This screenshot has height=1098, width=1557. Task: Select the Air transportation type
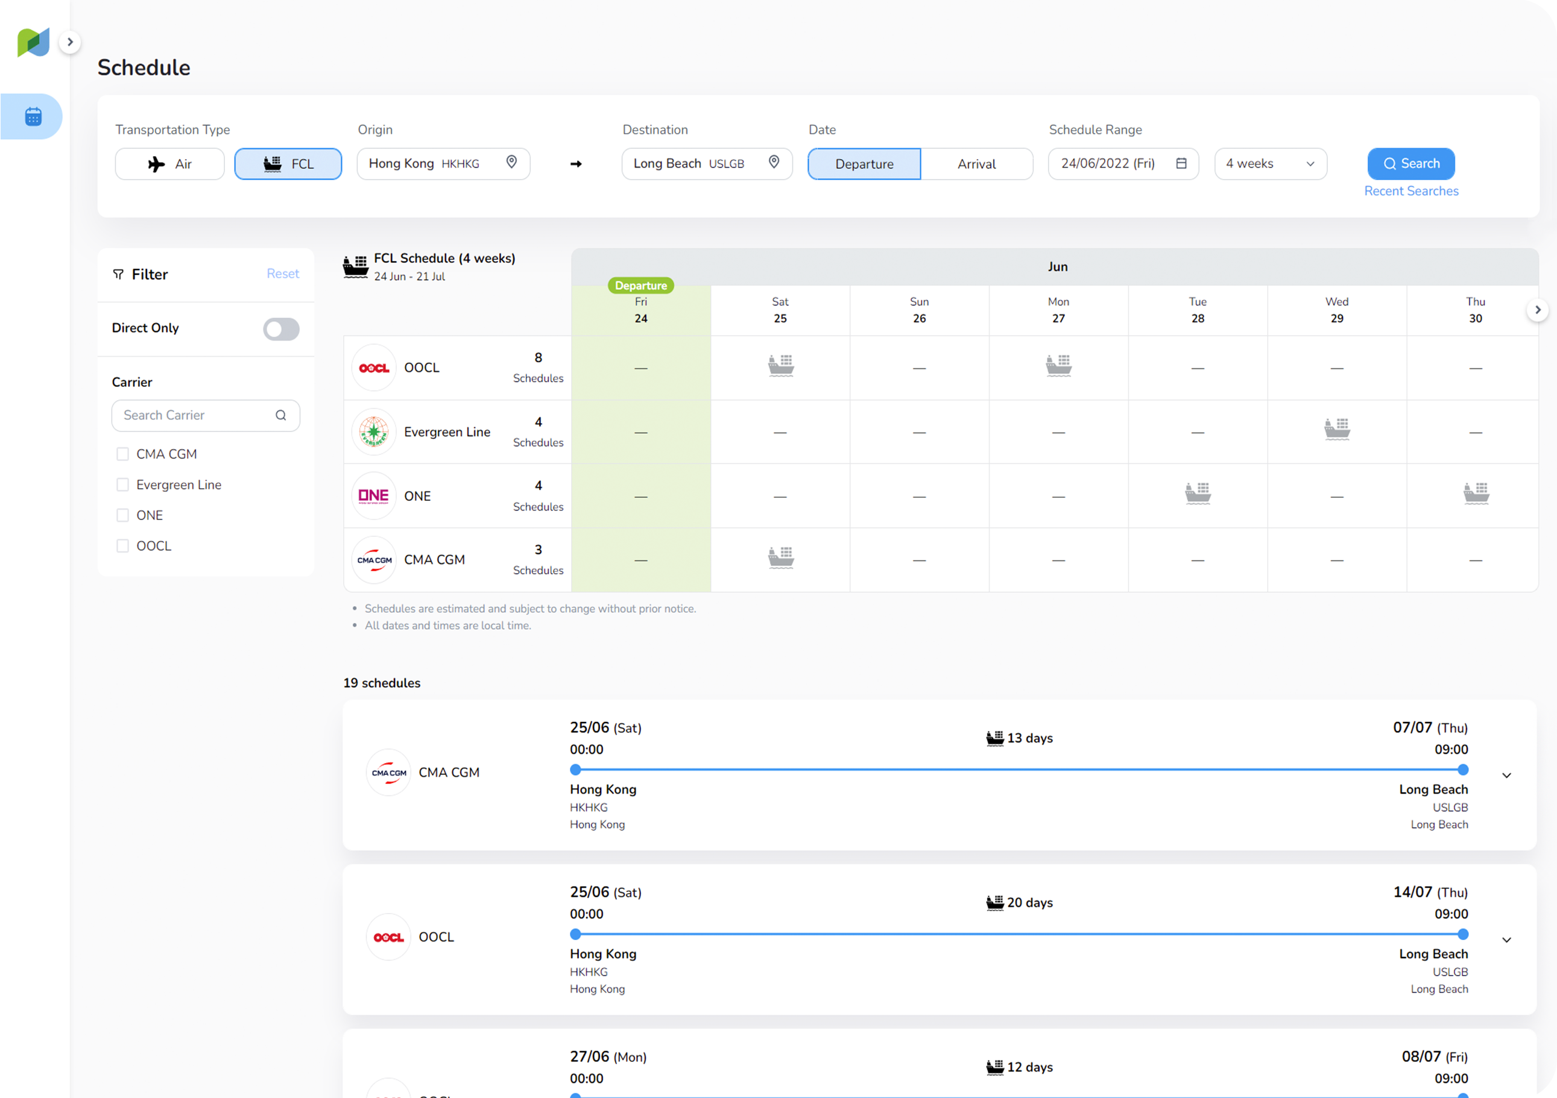tap(169, 164)
